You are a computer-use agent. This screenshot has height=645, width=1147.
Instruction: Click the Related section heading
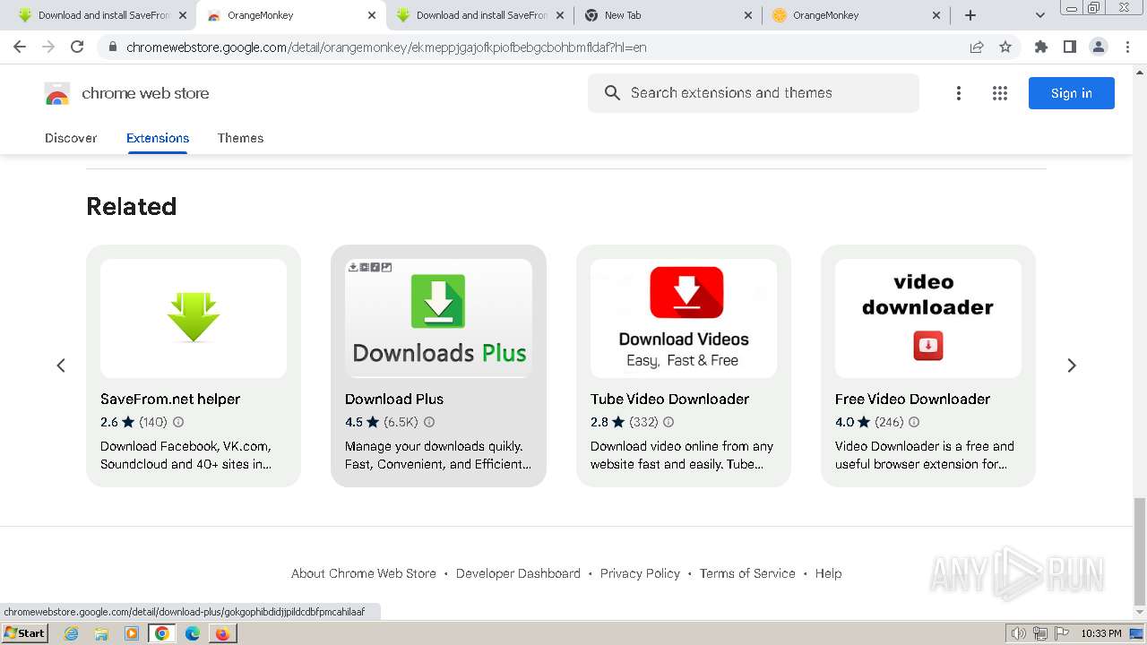131,206
